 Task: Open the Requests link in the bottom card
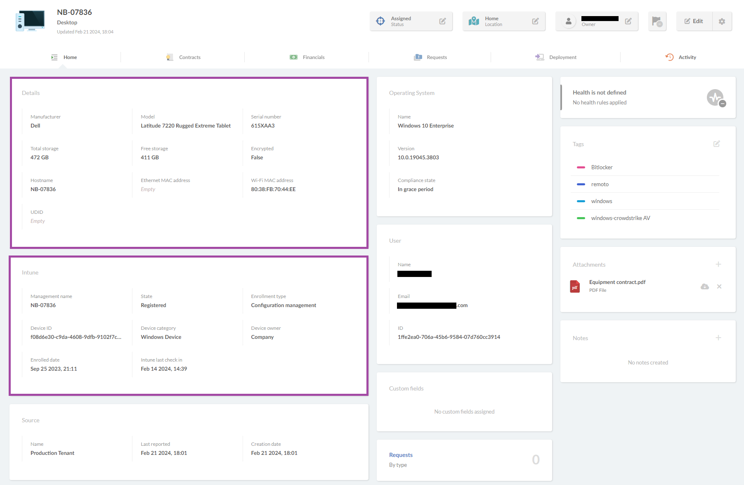pos(401,454)
